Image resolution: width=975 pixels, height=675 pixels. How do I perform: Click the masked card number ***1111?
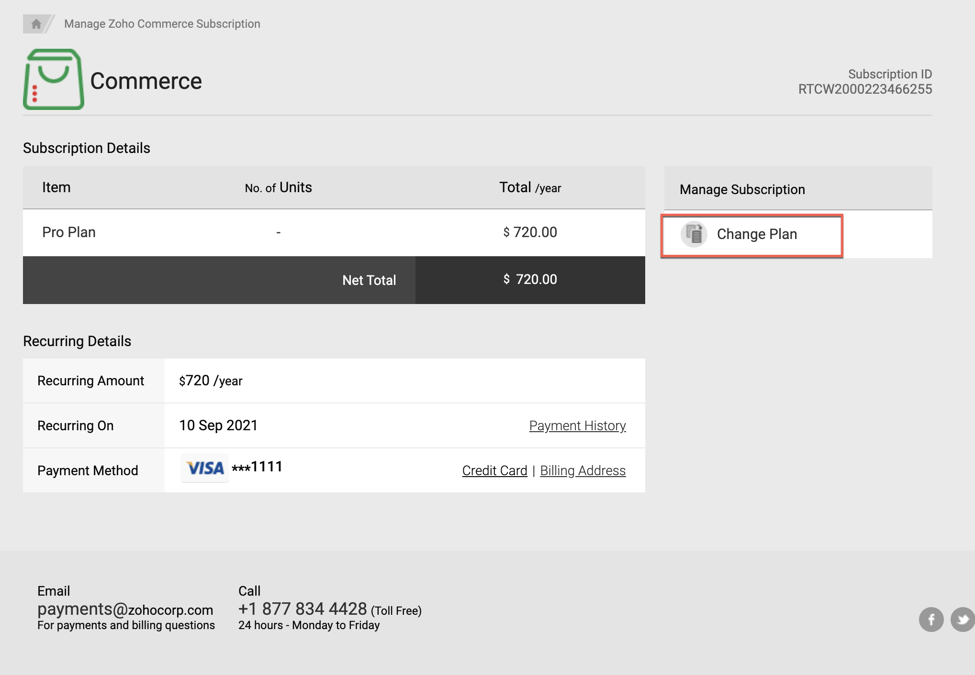[x=257, y=467]
